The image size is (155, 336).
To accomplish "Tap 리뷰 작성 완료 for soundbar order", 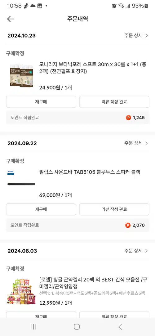I will (114, 209).
